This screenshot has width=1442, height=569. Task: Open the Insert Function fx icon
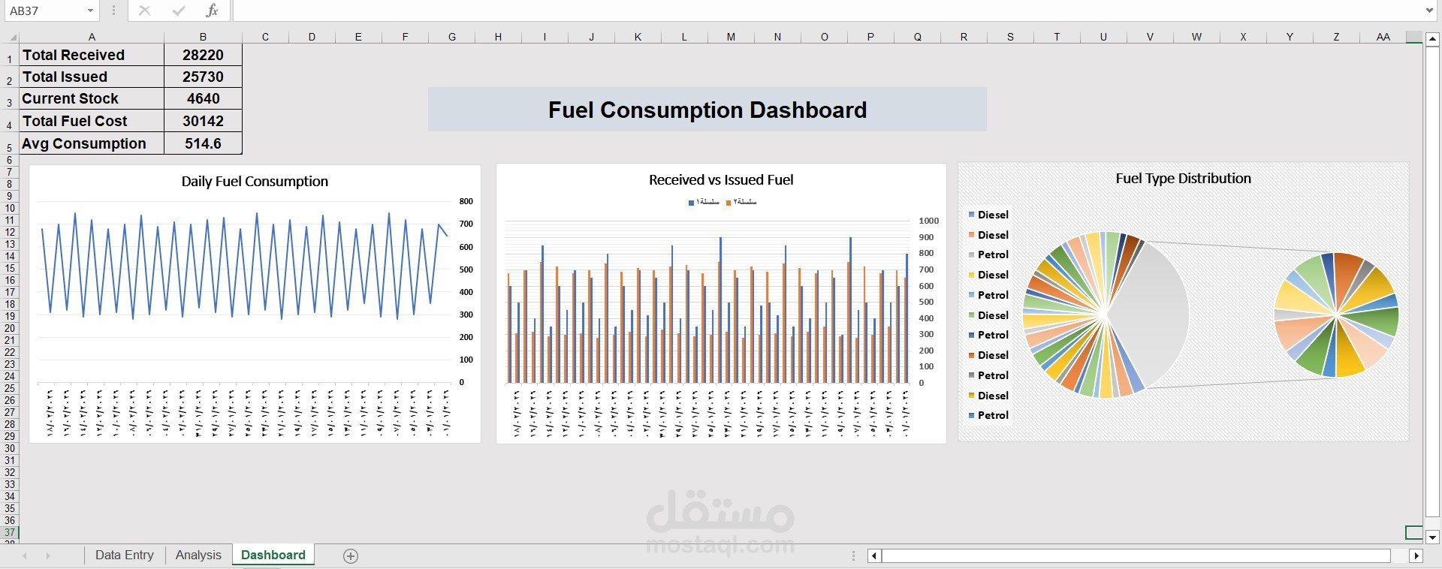pyautogui.click(x=213, y=11)
